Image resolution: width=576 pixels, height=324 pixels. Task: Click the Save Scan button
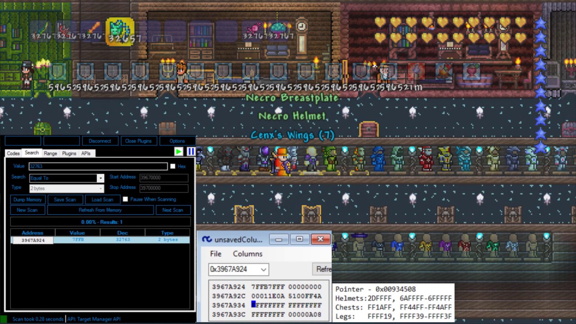tap(65, 199)
